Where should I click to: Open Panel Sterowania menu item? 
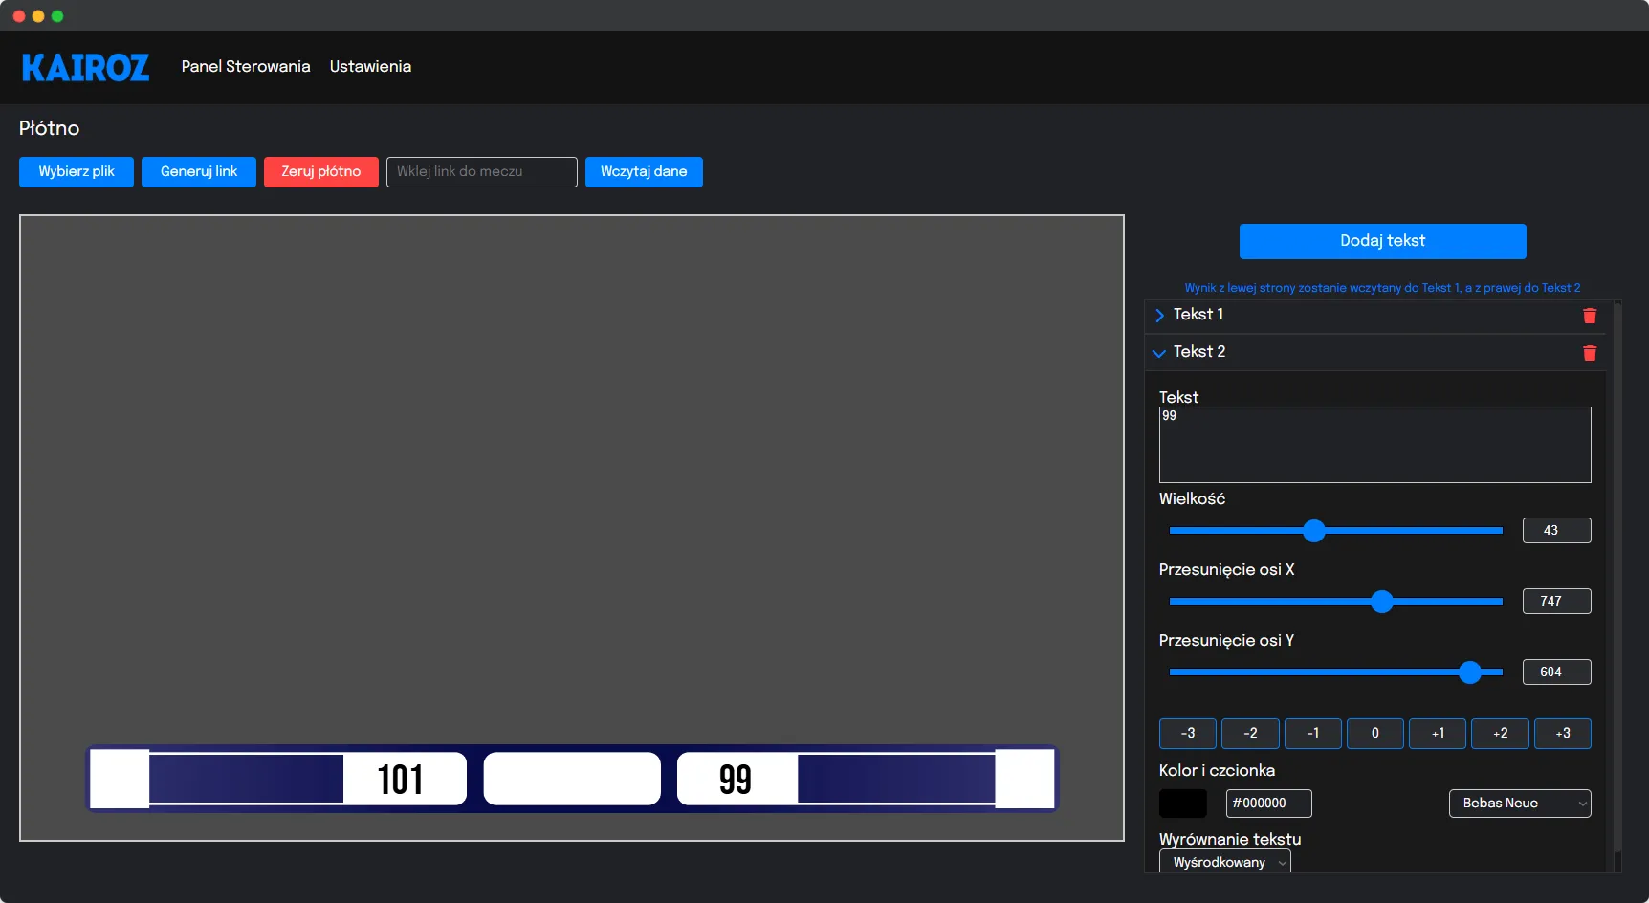(246, 67)
